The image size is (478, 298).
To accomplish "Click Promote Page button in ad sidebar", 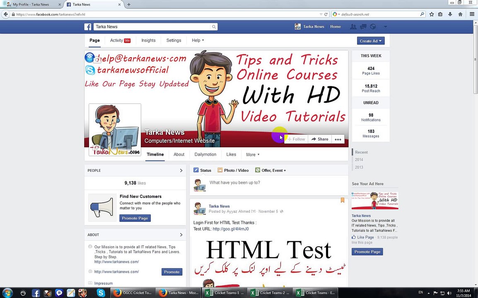I will tap(367, 252).
